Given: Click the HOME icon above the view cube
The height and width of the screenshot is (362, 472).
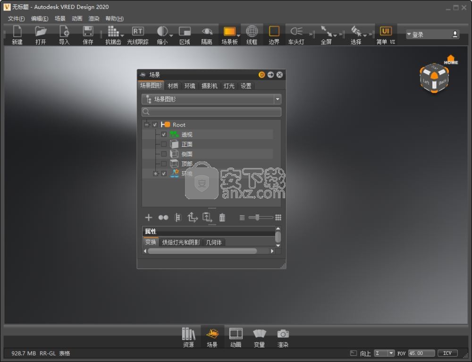Looking at the screenshot, I should click(x=451, y=59).
